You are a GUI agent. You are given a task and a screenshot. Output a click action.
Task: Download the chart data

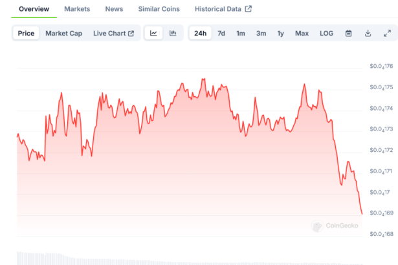click(x=368, y=34)
